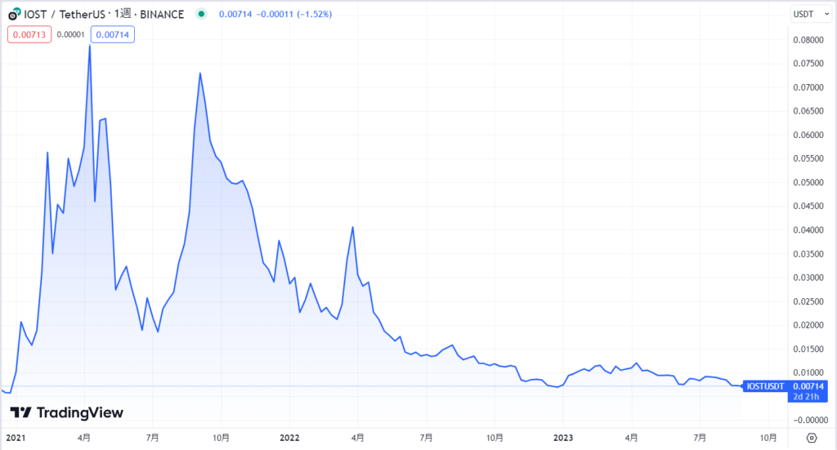The image size is (837, 450).
Task: Click the 0.06500 price axis label
Action: coord(808,111)
